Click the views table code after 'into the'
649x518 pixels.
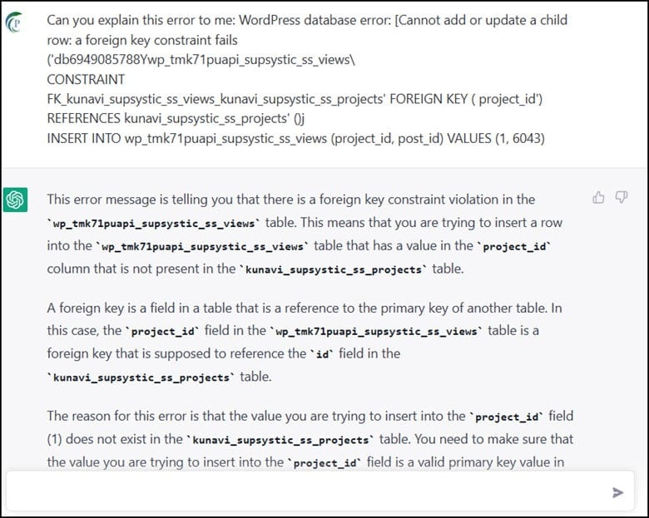pos(202,247)
